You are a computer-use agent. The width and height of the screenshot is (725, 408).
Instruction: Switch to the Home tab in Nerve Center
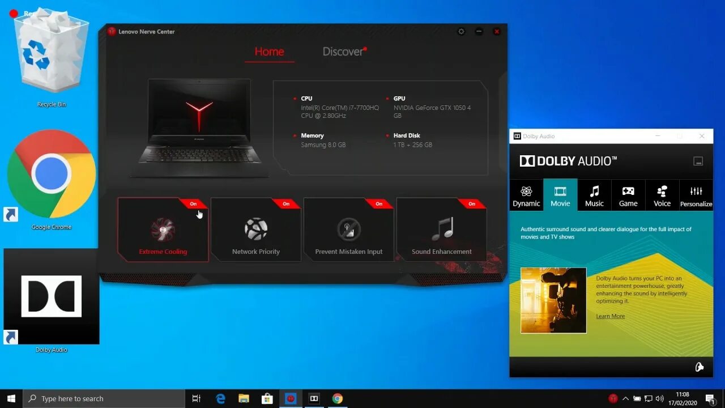pyautogui.click(x=269, y=52)
